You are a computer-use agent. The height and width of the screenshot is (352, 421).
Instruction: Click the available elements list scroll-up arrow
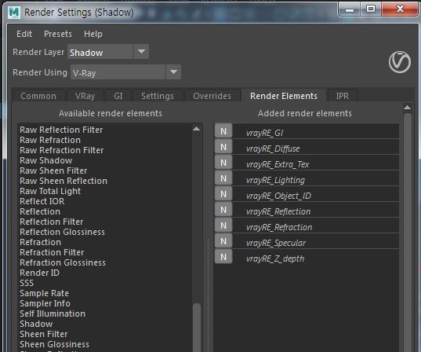pos(196,129)
